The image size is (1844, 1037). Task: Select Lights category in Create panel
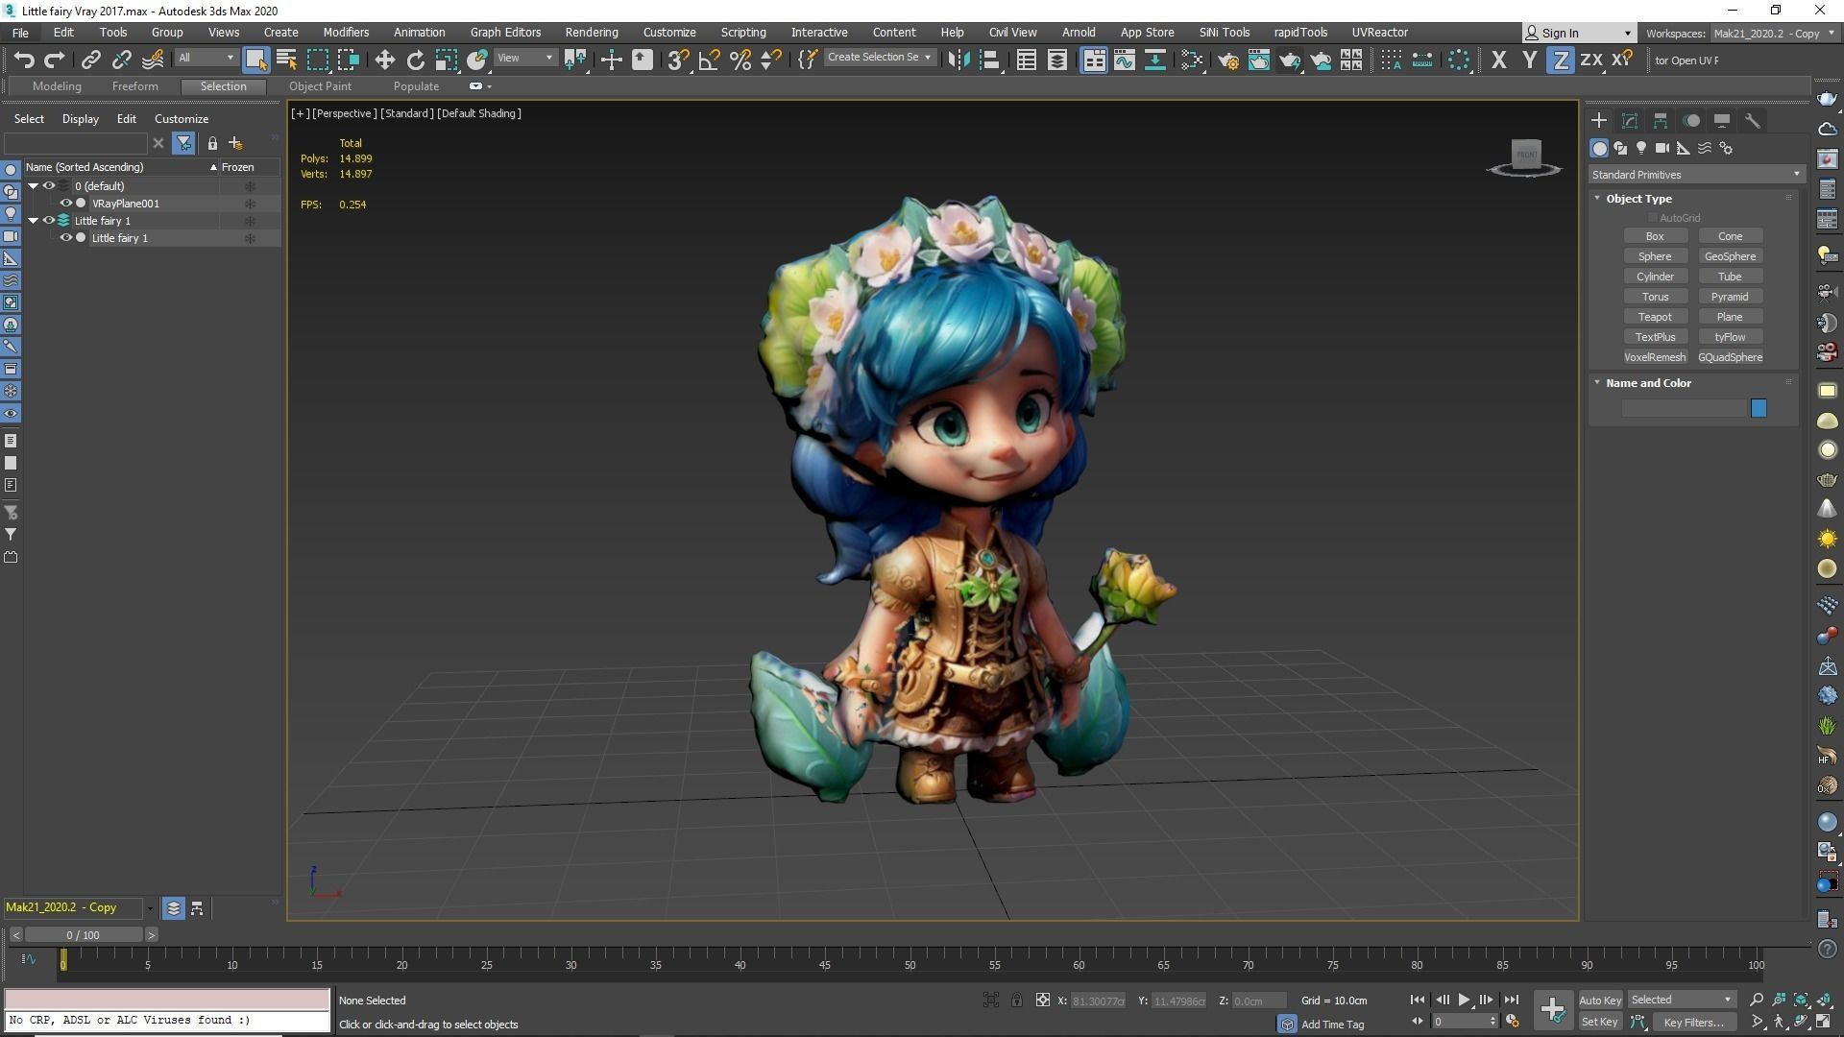point(1641,148)
